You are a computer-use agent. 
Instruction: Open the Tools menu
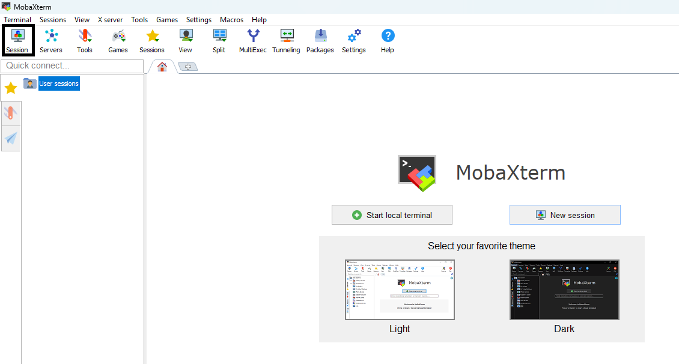(x=139, y=20)
